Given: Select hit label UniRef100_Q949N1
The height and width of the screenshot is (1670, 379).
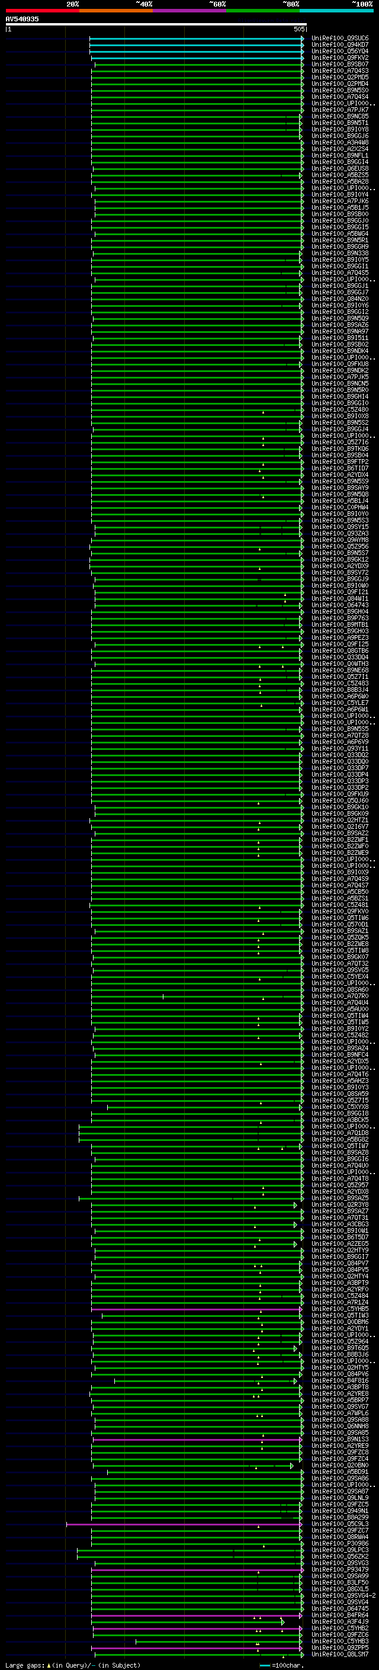Looking at the screenshot, I should [x=339, y=1511].
